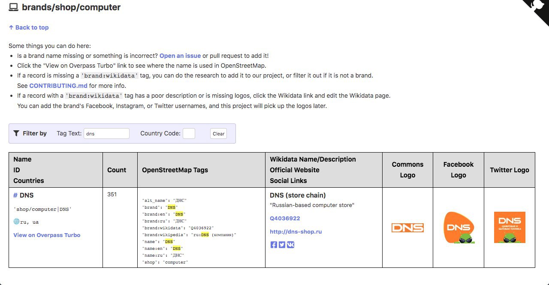Image resolution: width=549 pixels, height=285 pixels.
Task: Focus the Country Code filter field
Action: 189,133
